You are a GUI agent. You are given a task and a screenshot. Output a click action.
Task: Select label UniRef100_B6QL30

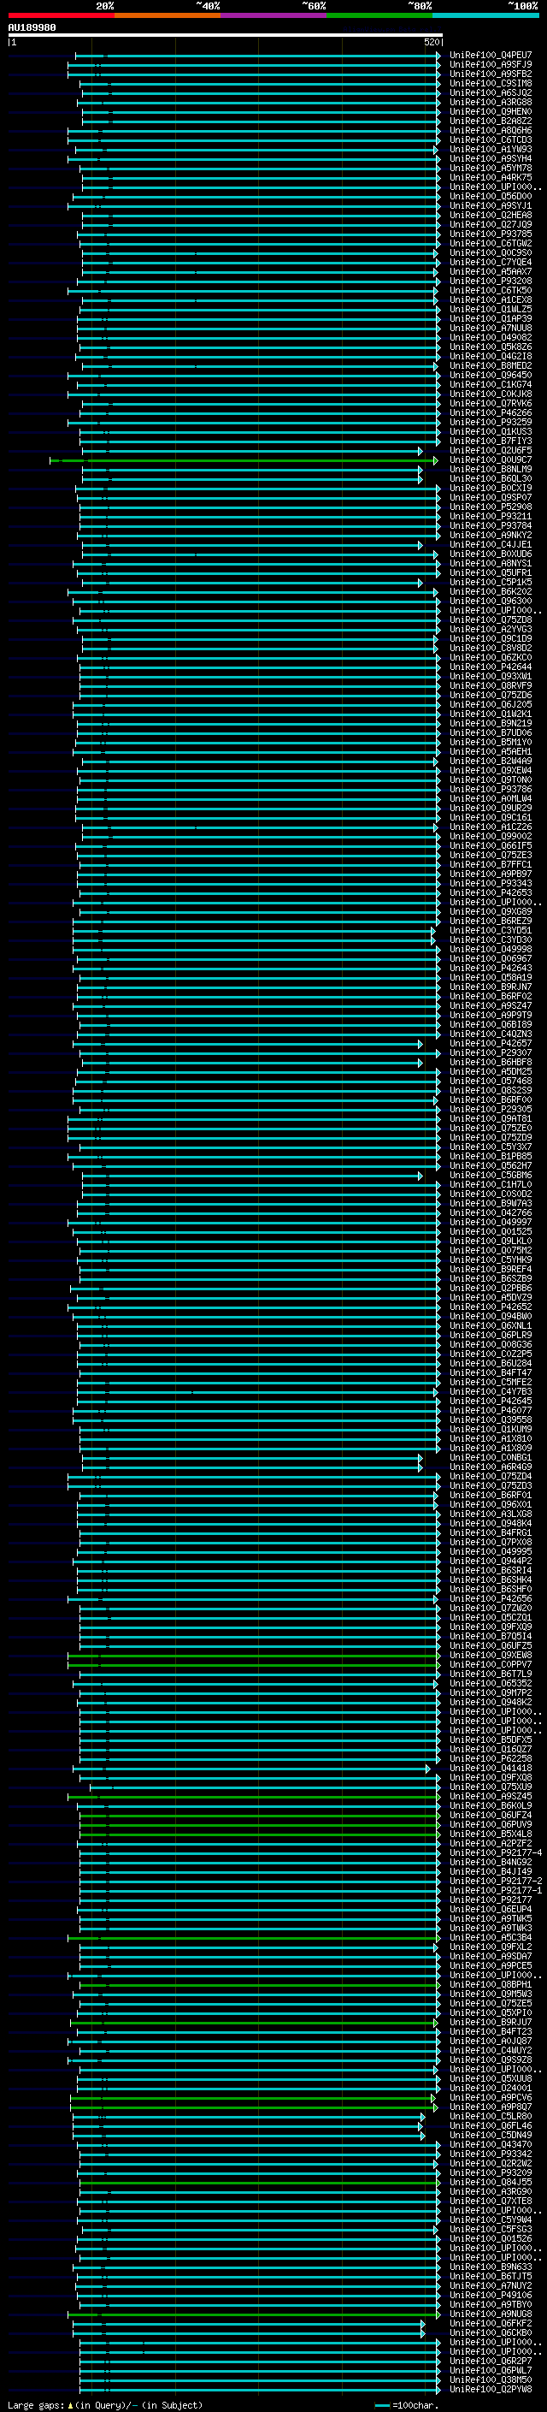491,479
